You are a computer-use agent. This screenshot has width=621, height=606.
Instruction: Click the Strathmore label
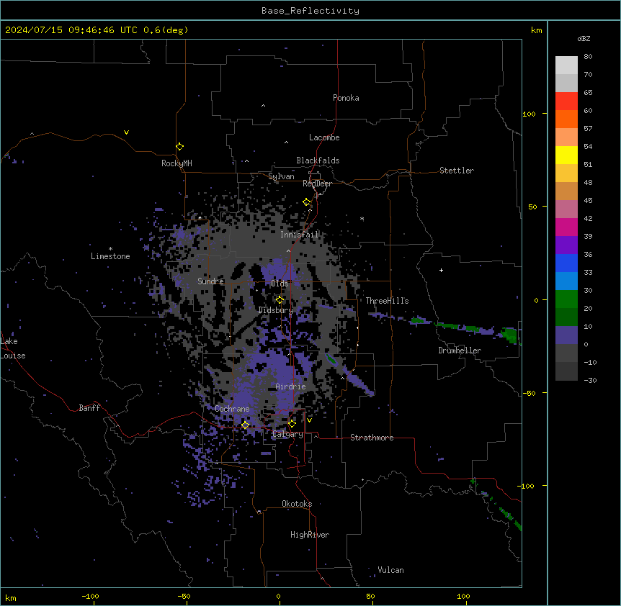372,438
